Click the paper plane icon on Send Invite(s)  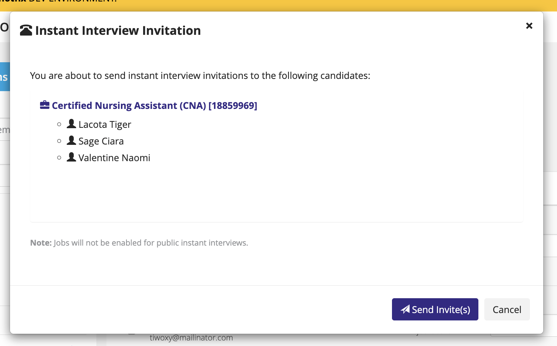405,309
